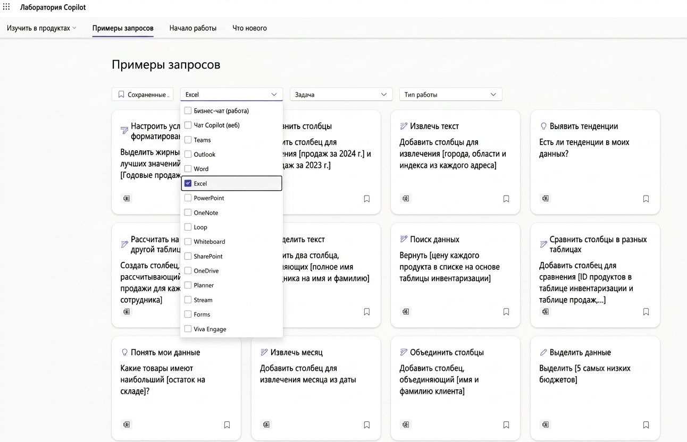Bookmark the "Выделить данные" card
This screenshot has height=442, width=687.
[646, 425]
